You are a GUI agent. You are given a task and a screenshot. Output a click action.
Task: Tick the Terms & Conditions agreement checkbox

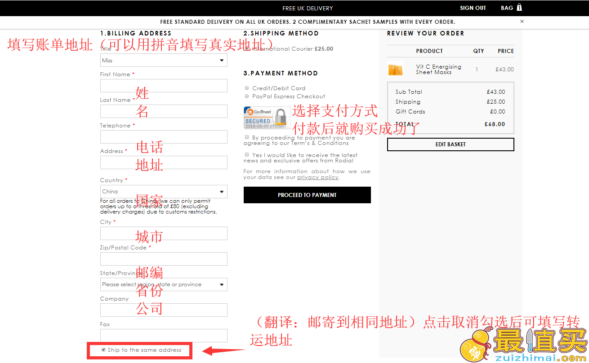(x=247, y=137)
